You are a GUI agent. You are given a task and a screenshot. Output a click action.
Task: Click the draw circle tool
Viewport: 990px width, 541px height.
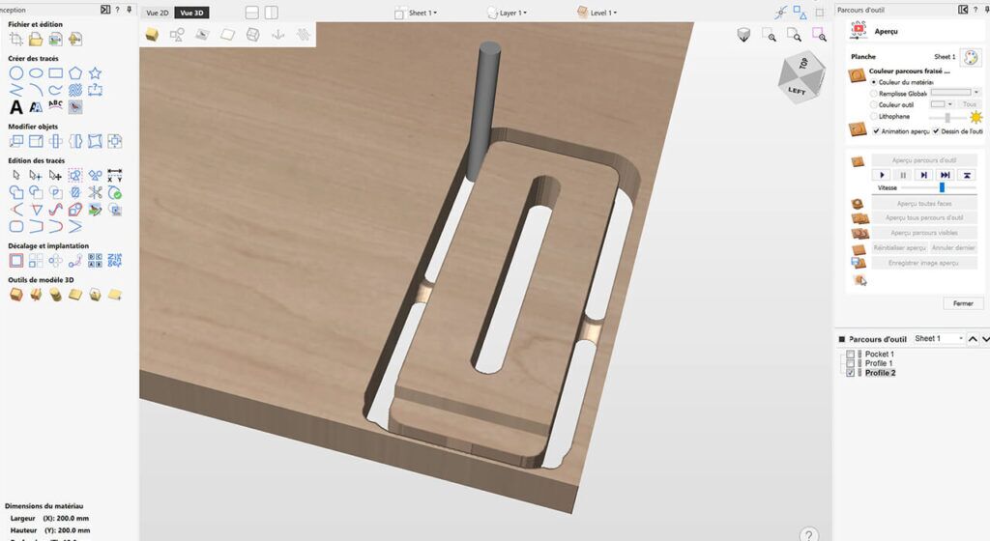coord(15,73)
